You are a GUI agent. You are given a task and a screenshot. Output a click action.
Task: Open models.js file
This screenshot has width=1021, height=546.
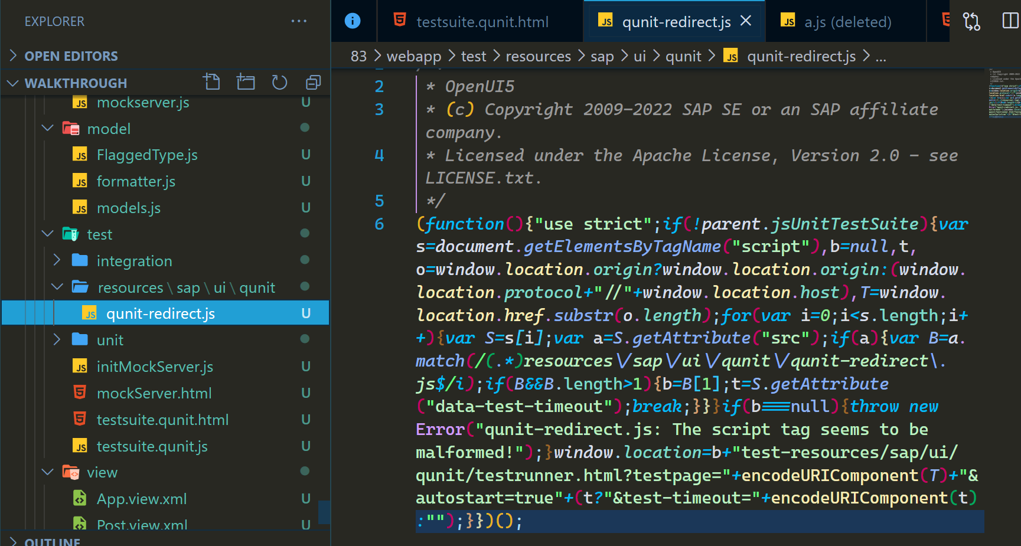pyautogui.click(x=129, y=208)
